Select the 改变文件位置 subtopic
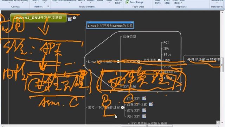Viewport: 225px width, 127px height. (x=137, y=104)
